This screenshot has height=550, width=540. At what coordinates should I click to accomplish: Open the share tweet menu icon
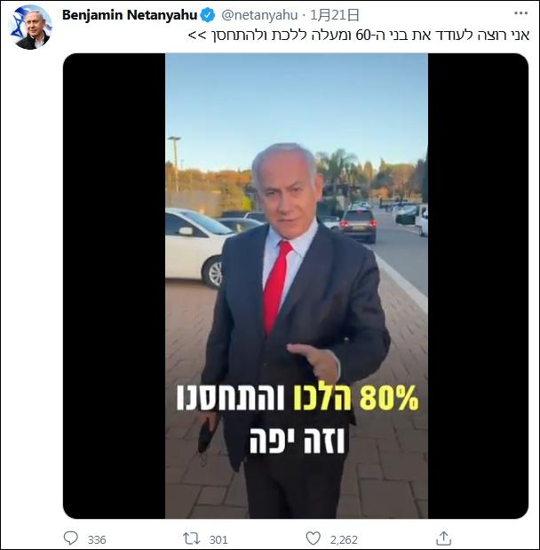click(443, 538)
